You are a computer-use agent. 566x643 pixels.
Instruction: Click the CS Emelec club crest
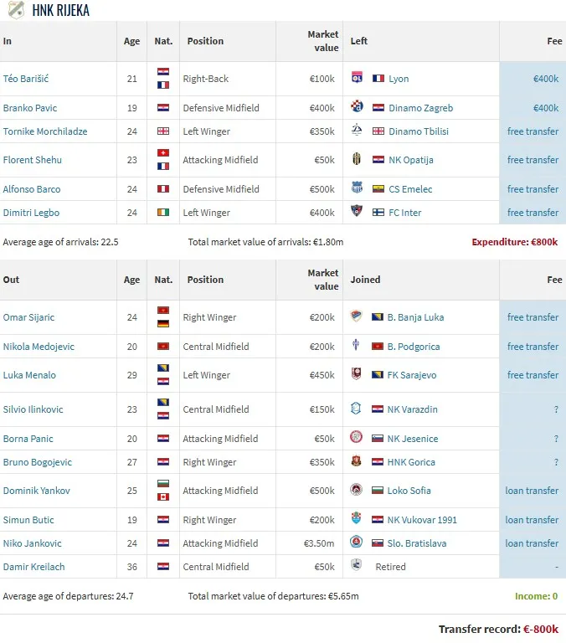[357, 188]
